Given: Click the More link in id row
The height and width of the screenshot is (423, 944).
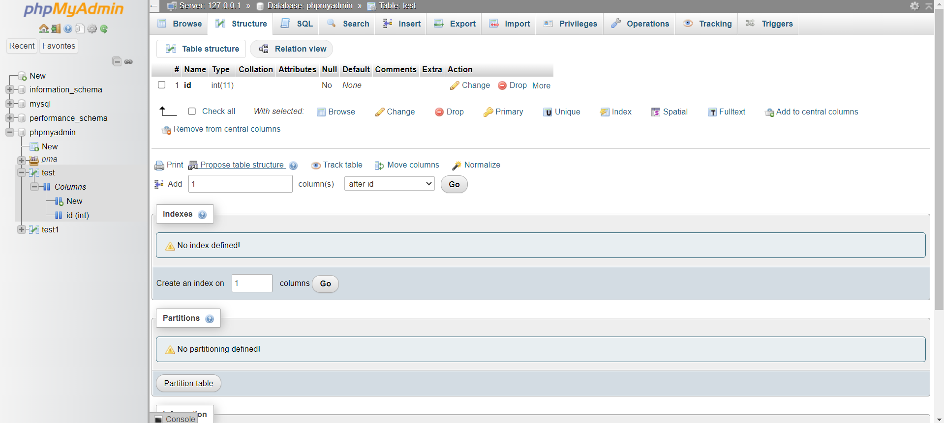Looking at the screenshot, I should point(542,85).
